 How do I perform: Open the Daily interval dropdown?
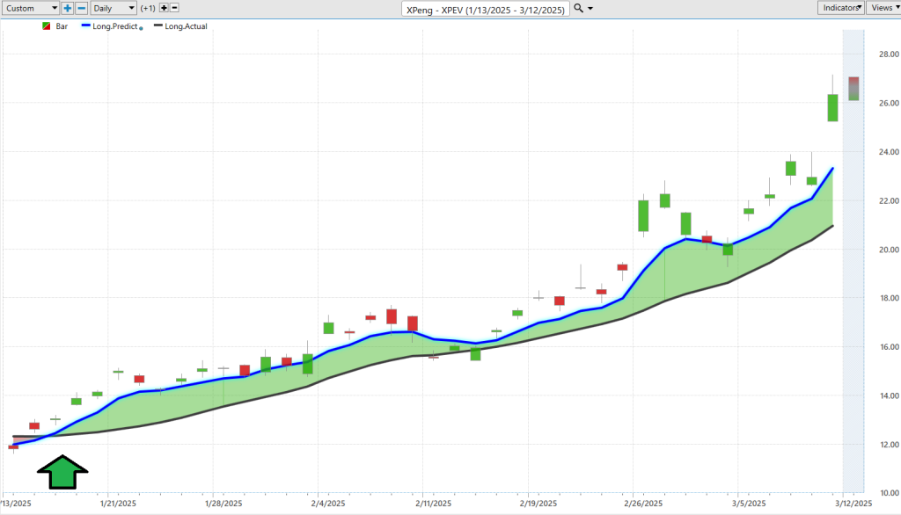coord(114,8)
